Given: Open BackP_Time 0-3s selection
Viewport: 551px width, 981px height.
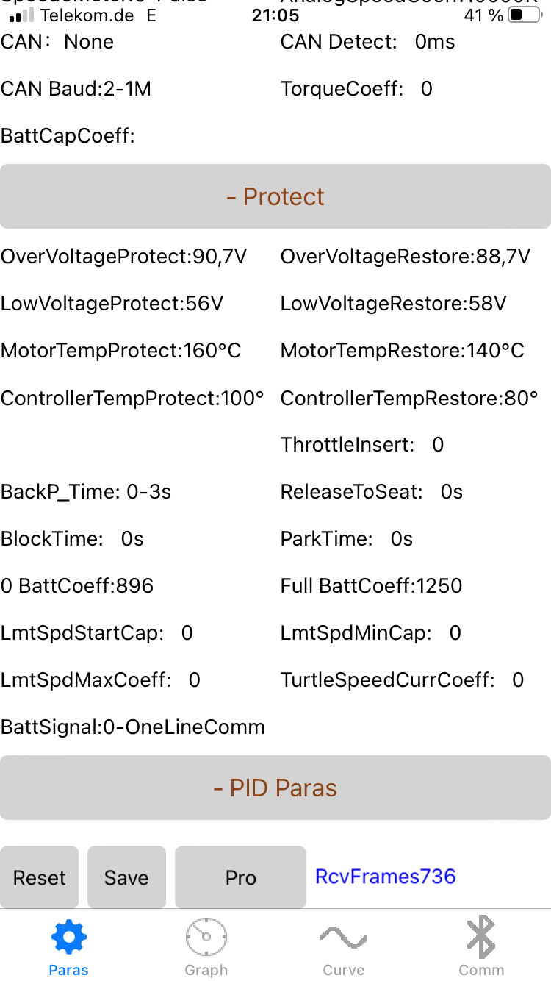Looking at the screenshot, I should [86, 492].
